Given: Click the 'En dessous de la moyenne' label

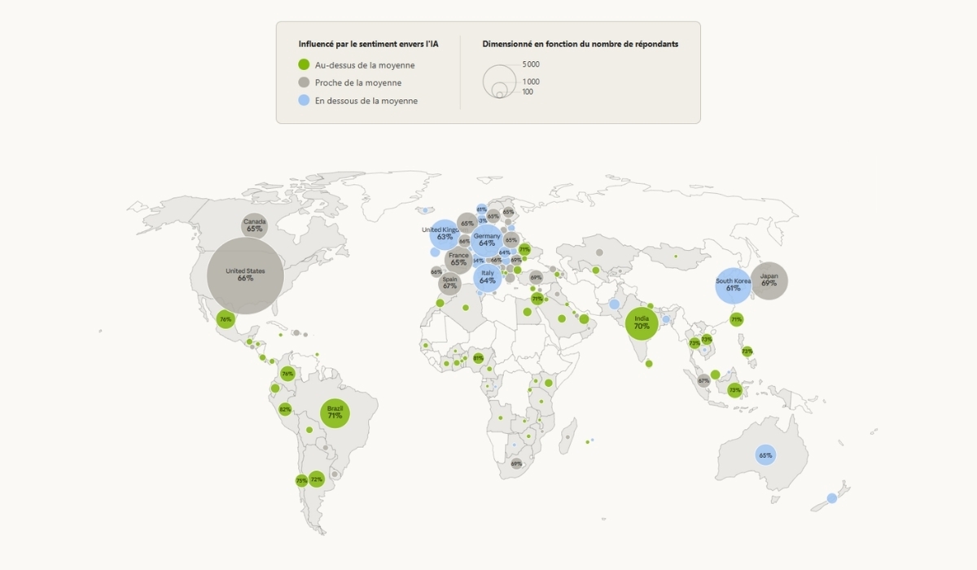Looking at the screenshot, I should click(366, 101).
